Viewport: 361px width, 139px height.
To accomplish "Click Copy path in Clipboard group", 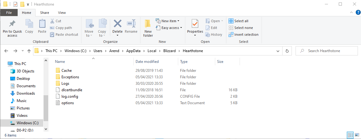I will [61, 28].
